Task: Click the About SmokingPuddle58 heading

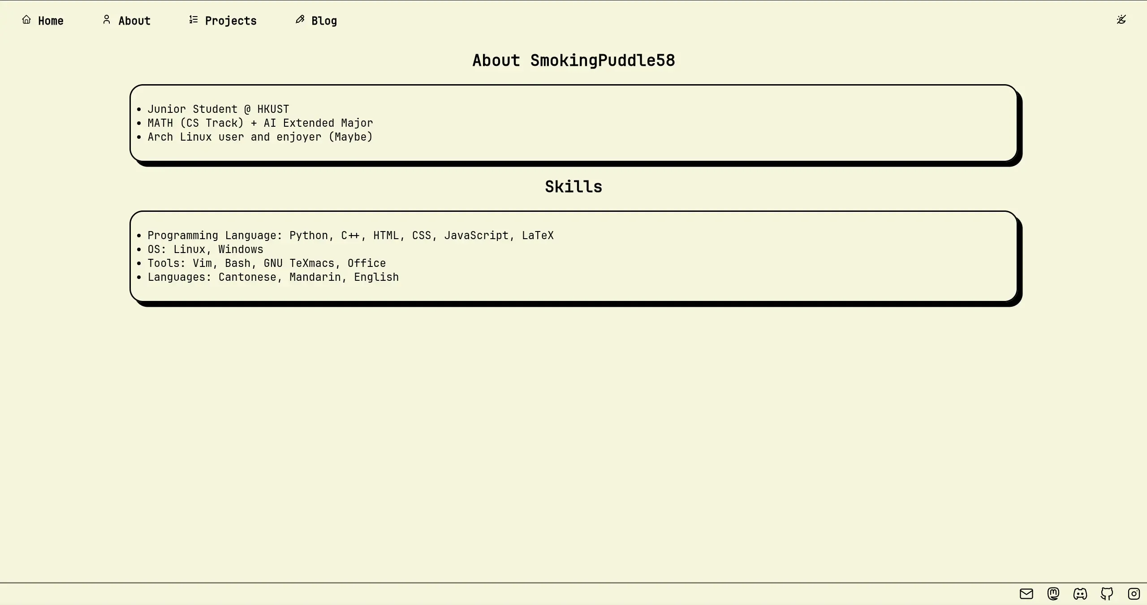Action: coord(573,60)
